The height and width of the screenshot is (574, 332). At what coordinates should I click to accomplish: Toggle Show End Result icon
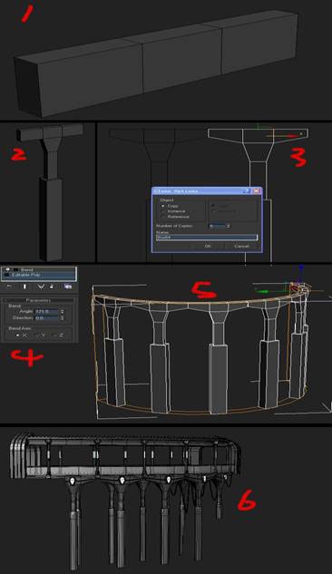[24, 287]
